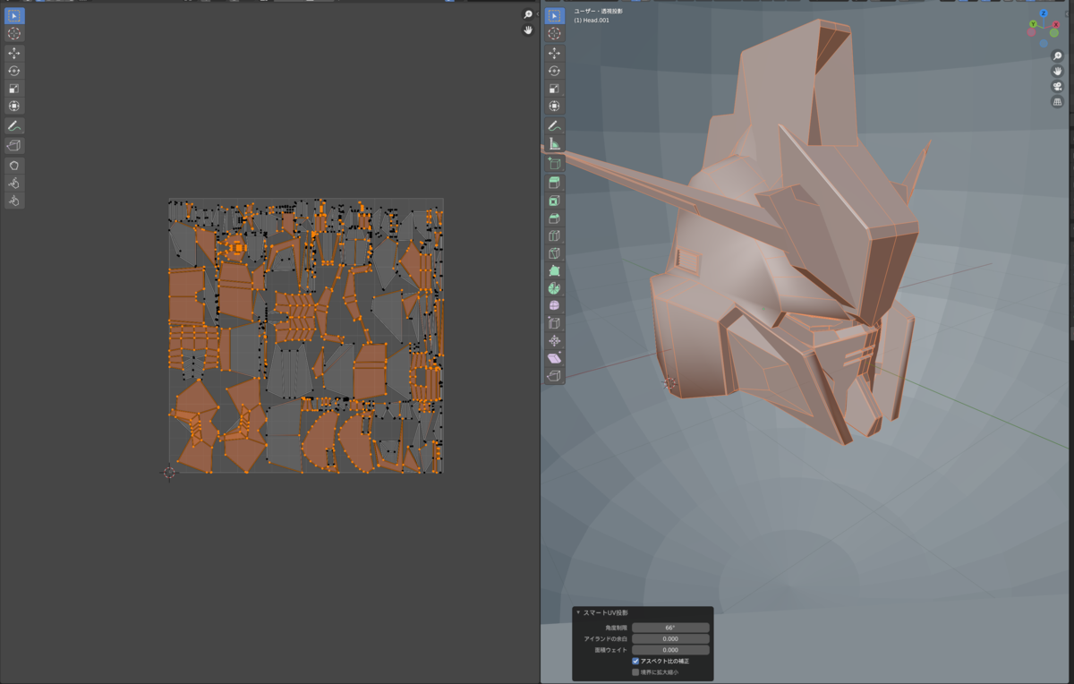The width and height of the screenshot is (1074, 684).
Task: Click the 3D viewport pan hand icon
Action: (1057, 71)
